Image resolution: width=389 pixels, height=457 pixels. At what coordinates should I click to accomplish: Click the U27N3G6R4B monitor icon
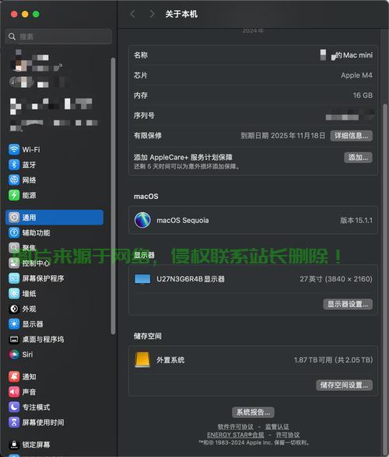(142, 279)
